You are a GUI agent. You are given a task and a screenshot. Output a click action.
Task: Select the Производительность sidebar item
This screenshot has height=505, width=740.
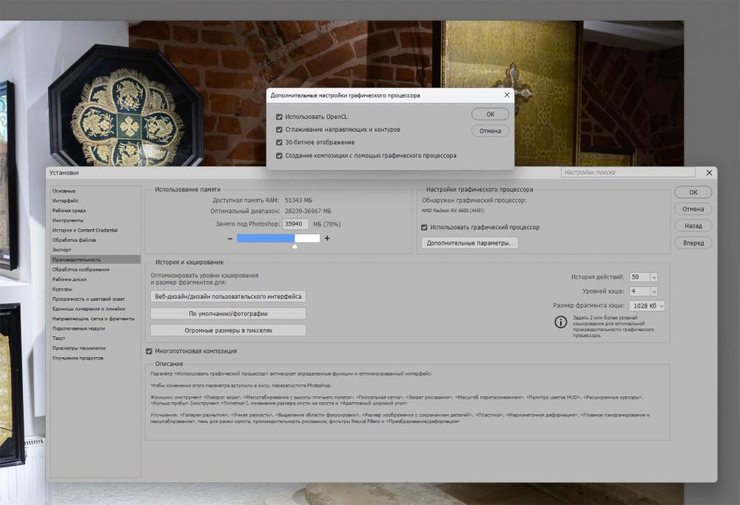tap(95, 260)
